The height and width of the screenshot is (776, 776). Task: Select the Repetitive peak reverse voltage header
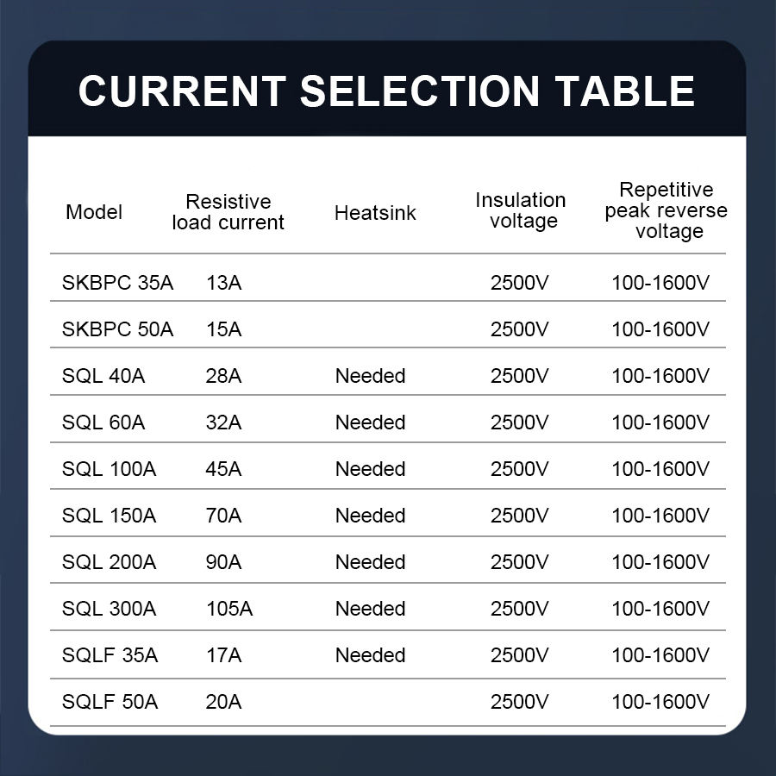[666, 210]
